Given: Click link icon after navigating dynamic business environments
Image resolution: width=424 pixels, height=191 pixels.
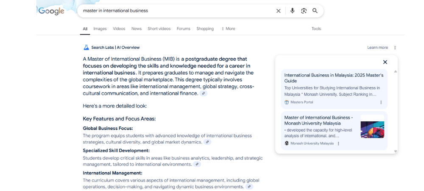Looking at the screenshot, I should [249, 187].
